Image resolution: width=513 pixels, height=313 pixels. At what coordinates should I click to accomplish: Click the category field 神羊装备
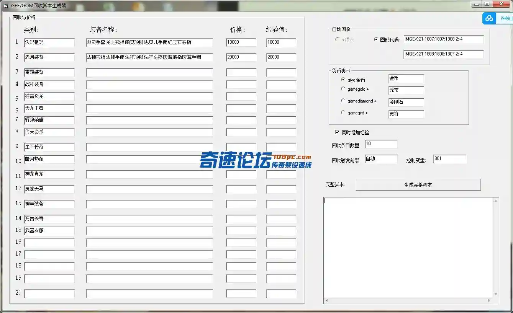click(49, 204)
